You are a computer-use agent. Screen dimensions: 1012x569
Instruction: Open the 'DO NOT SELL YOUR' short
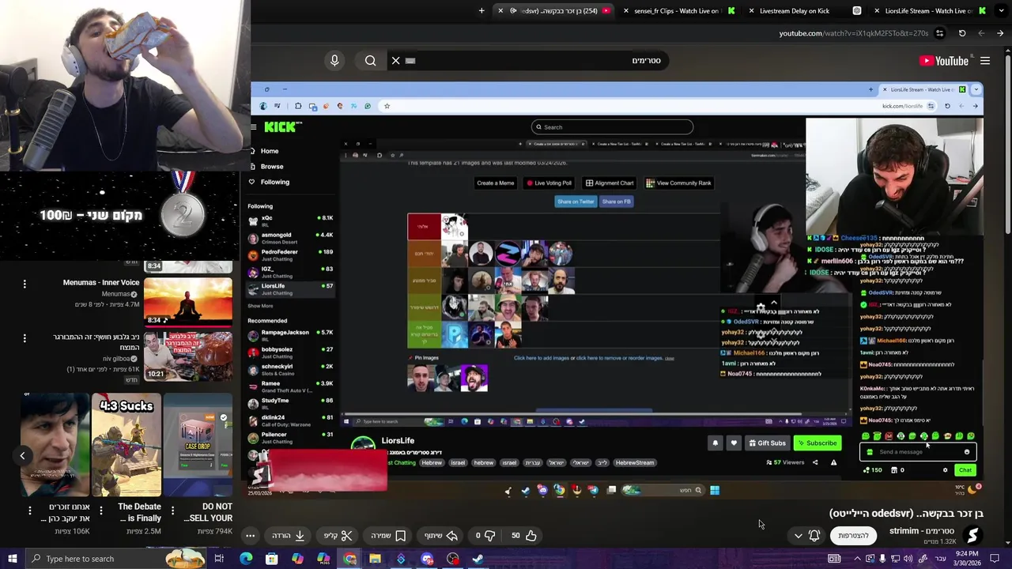pos(198,444)
